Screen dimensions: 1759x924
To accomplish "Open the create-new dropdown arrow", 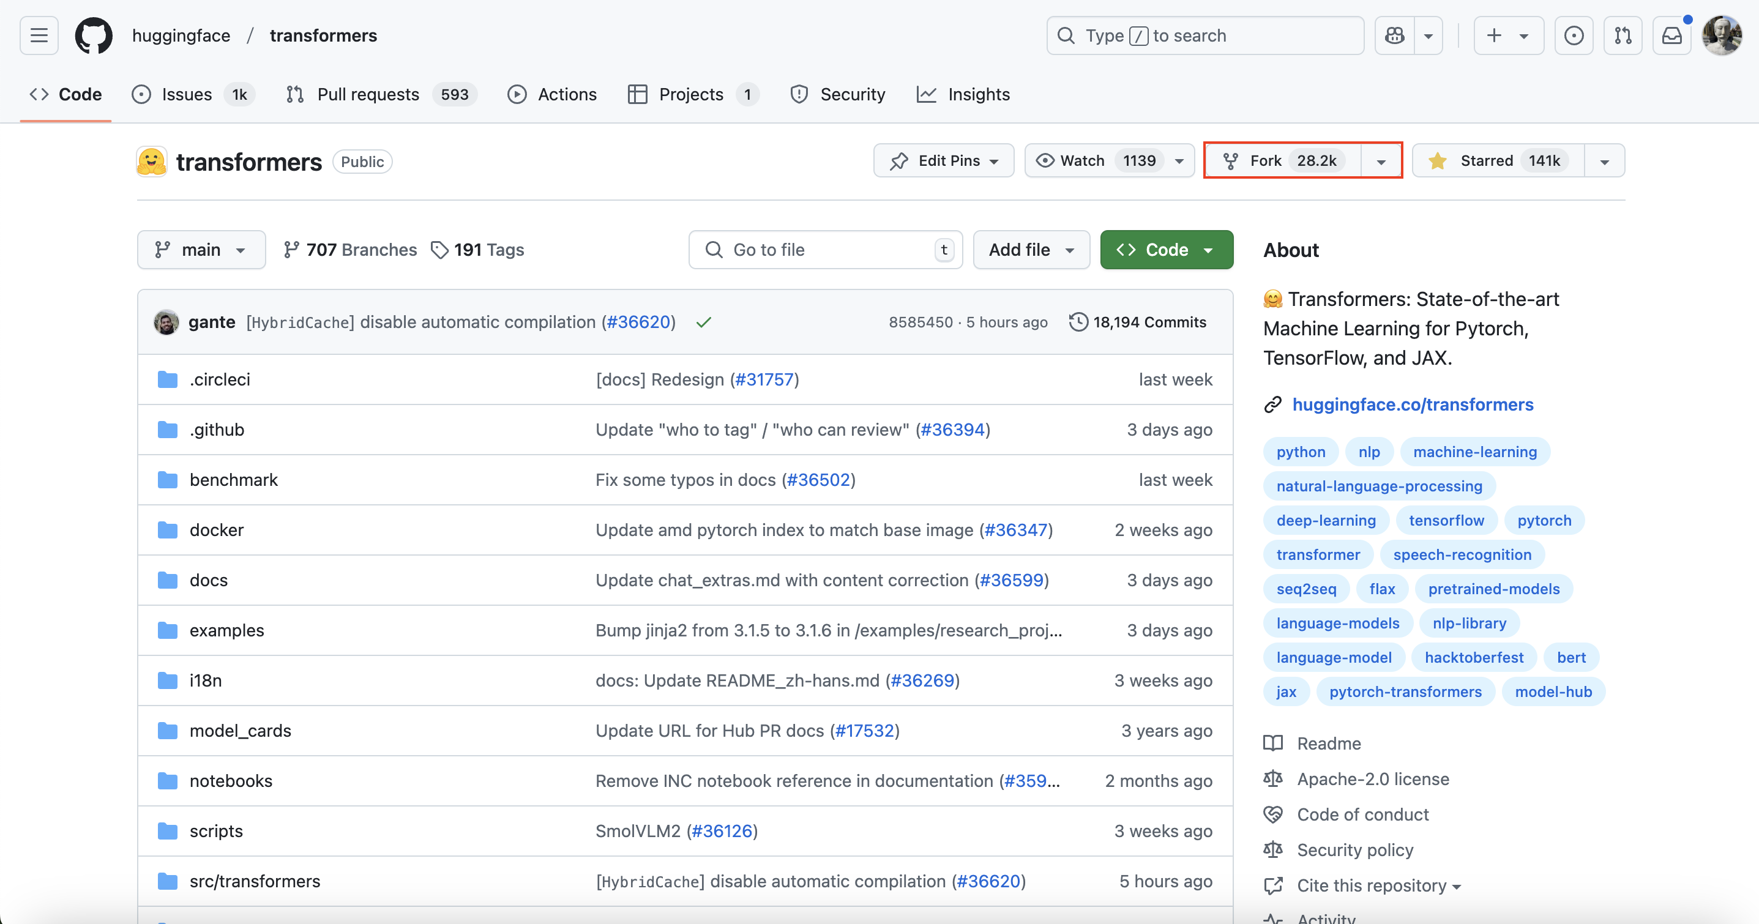I will pyautogui.click(x=1524, y=35).
